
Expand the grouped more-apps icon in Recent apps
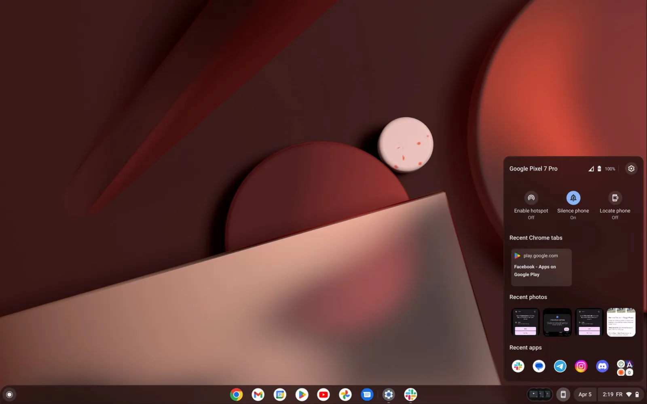[x=625, y=368]
